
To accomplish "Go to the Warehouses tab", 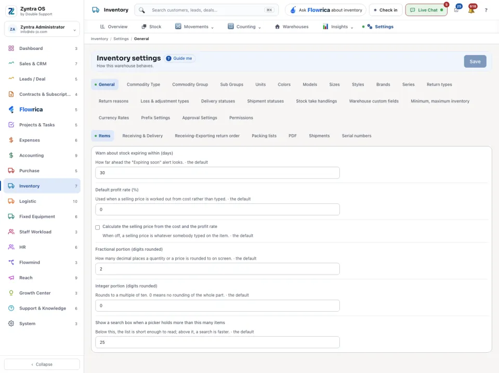I will pos(292,27).
